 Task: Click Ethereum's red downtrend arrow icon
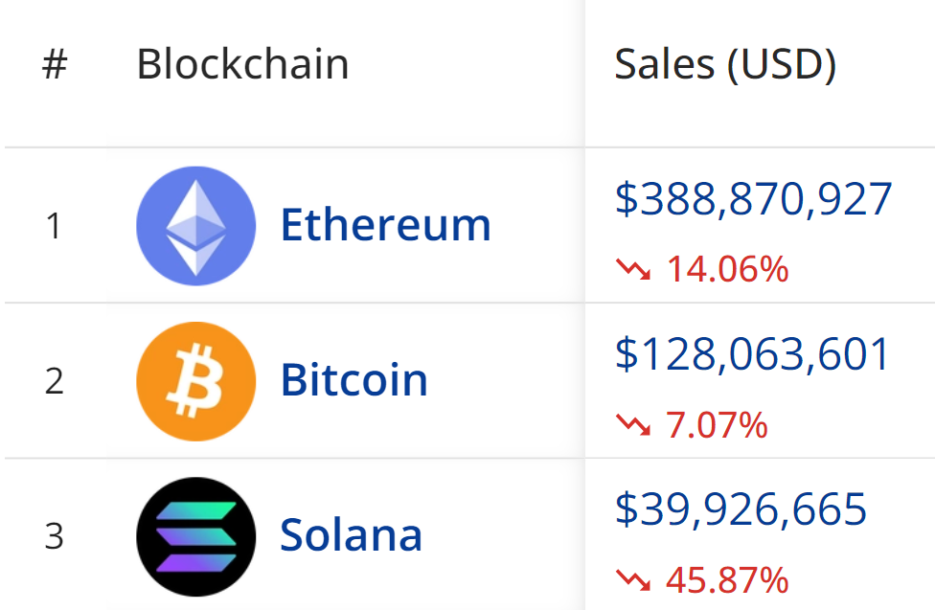click(632, 270)
